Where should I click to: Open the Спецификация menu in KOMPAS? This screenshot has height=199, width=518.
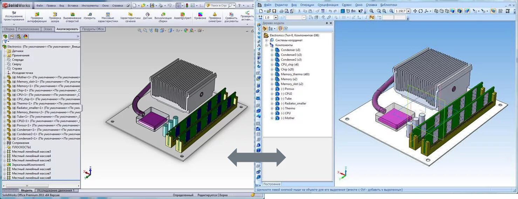[328, 5]
